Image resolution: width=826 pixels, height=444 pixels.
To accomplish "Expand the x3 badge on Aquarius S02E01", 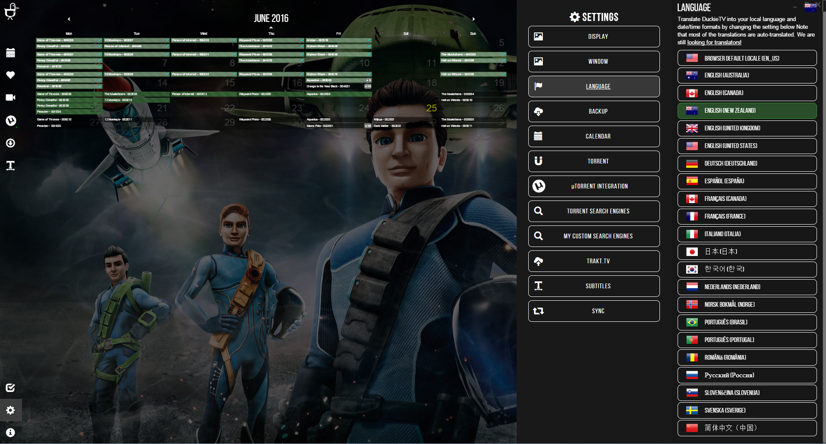I will [x=368, y=80].
